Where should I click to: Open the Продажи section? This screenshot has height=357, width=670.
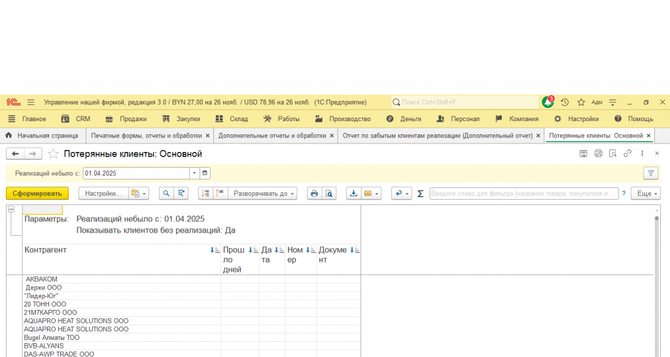(126, 119)
